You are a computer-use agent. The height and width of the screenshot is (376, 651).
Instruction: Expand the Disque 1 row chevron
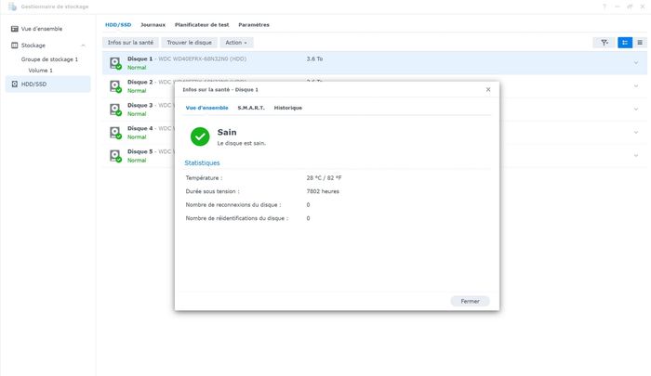pyautogui.click(x=635, y=63)
